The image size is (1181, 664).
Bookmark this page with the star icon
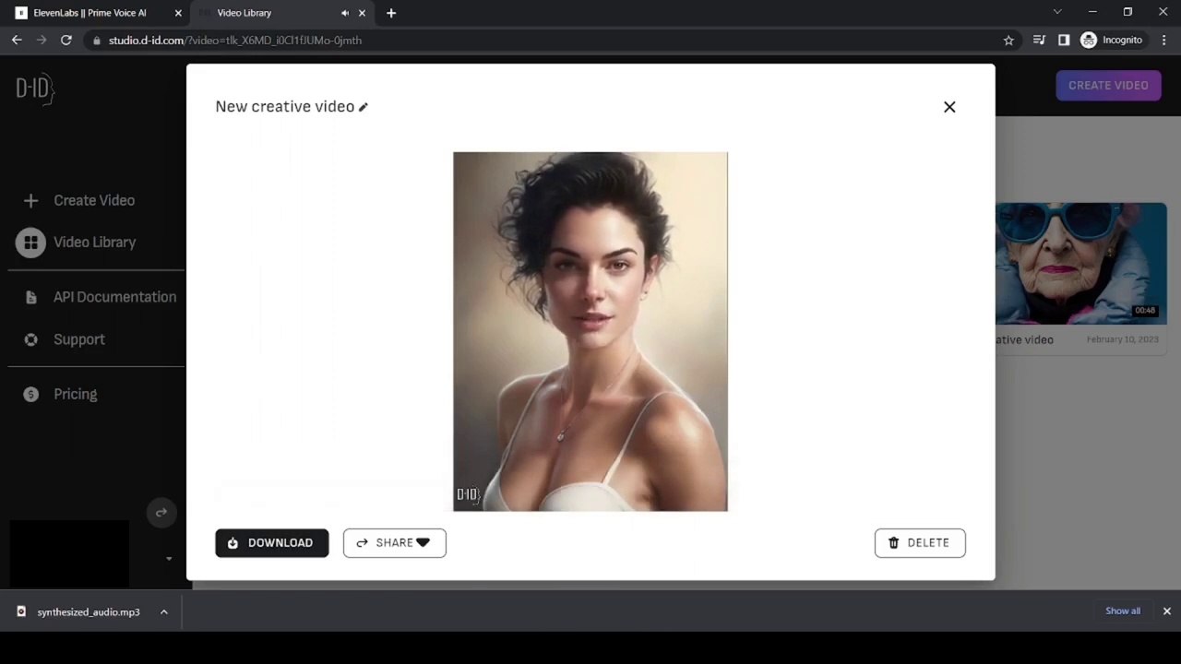click(x=1008, y=41)
